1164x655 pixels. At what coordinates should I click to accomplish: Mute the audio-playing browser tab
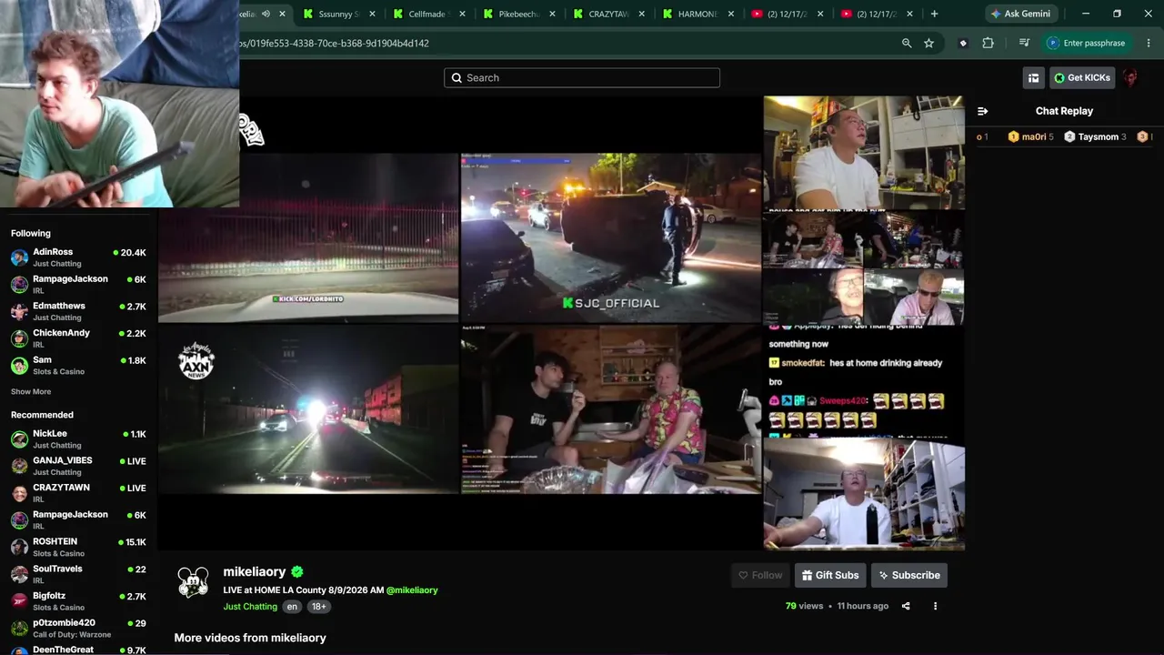[266, 14]
